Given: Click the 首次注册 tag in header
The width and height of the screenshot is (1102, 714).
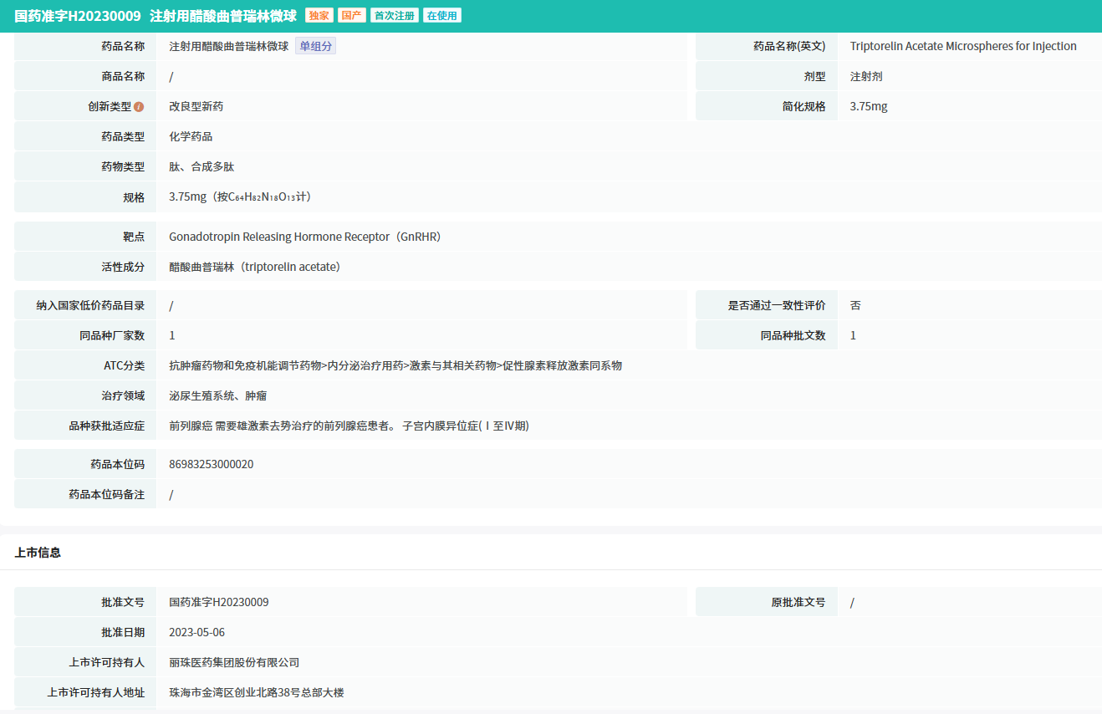Looking at the screenshot, I should [394, 16].
